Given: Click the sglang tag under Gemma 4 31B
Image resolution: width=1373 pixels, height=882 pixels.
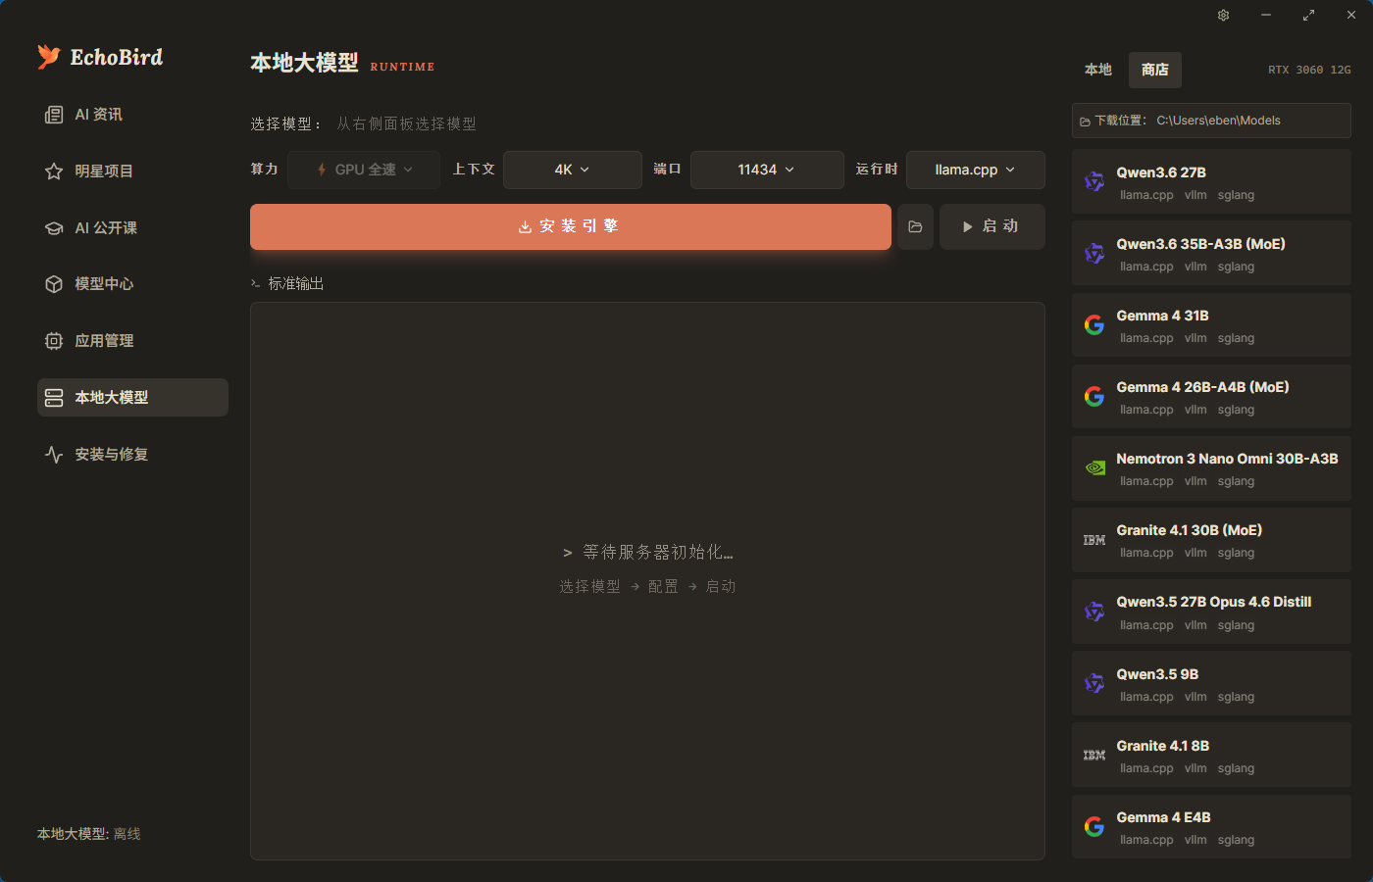Looking at the screenshot, I should [1236, 338].
